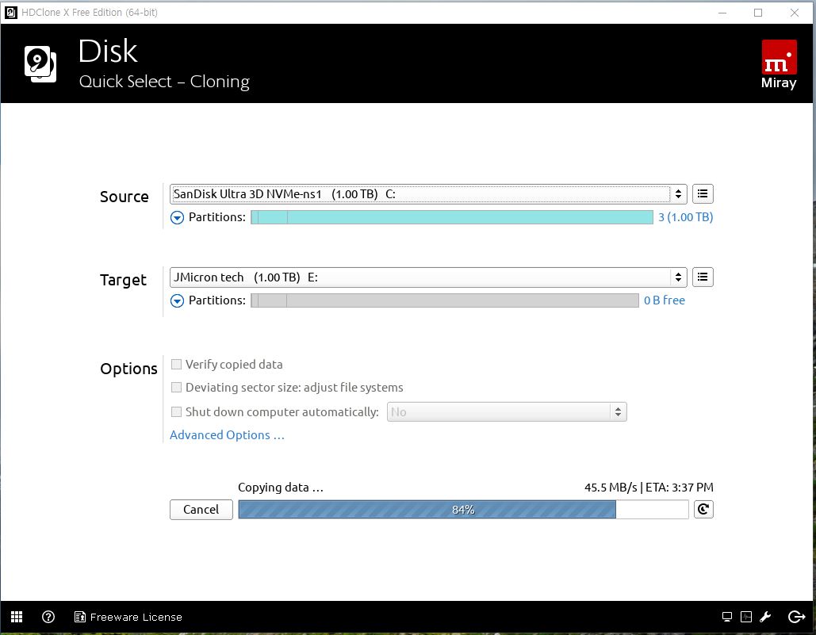
Task: Click the 84% copy progress bar
Action: [x=463, y=509]
